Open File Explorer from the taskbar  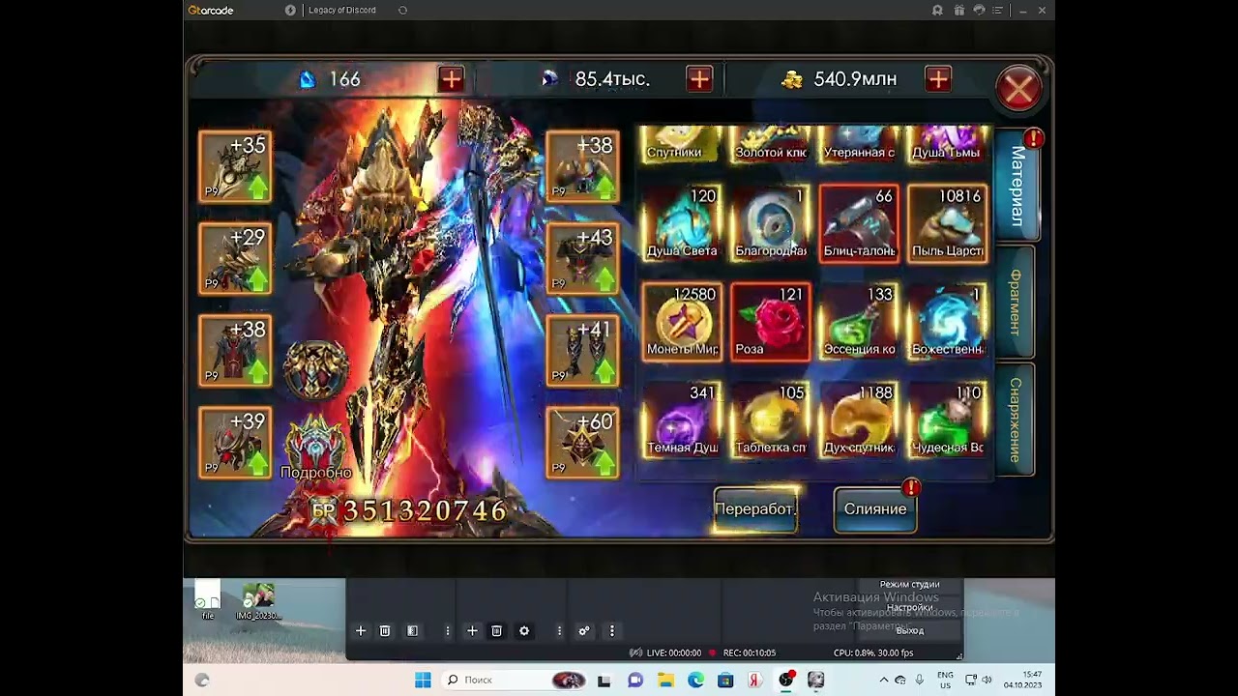[665, 681]
